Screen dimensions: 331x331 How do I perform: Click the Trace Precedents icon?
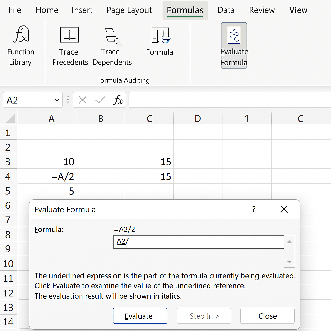[69, 35]
